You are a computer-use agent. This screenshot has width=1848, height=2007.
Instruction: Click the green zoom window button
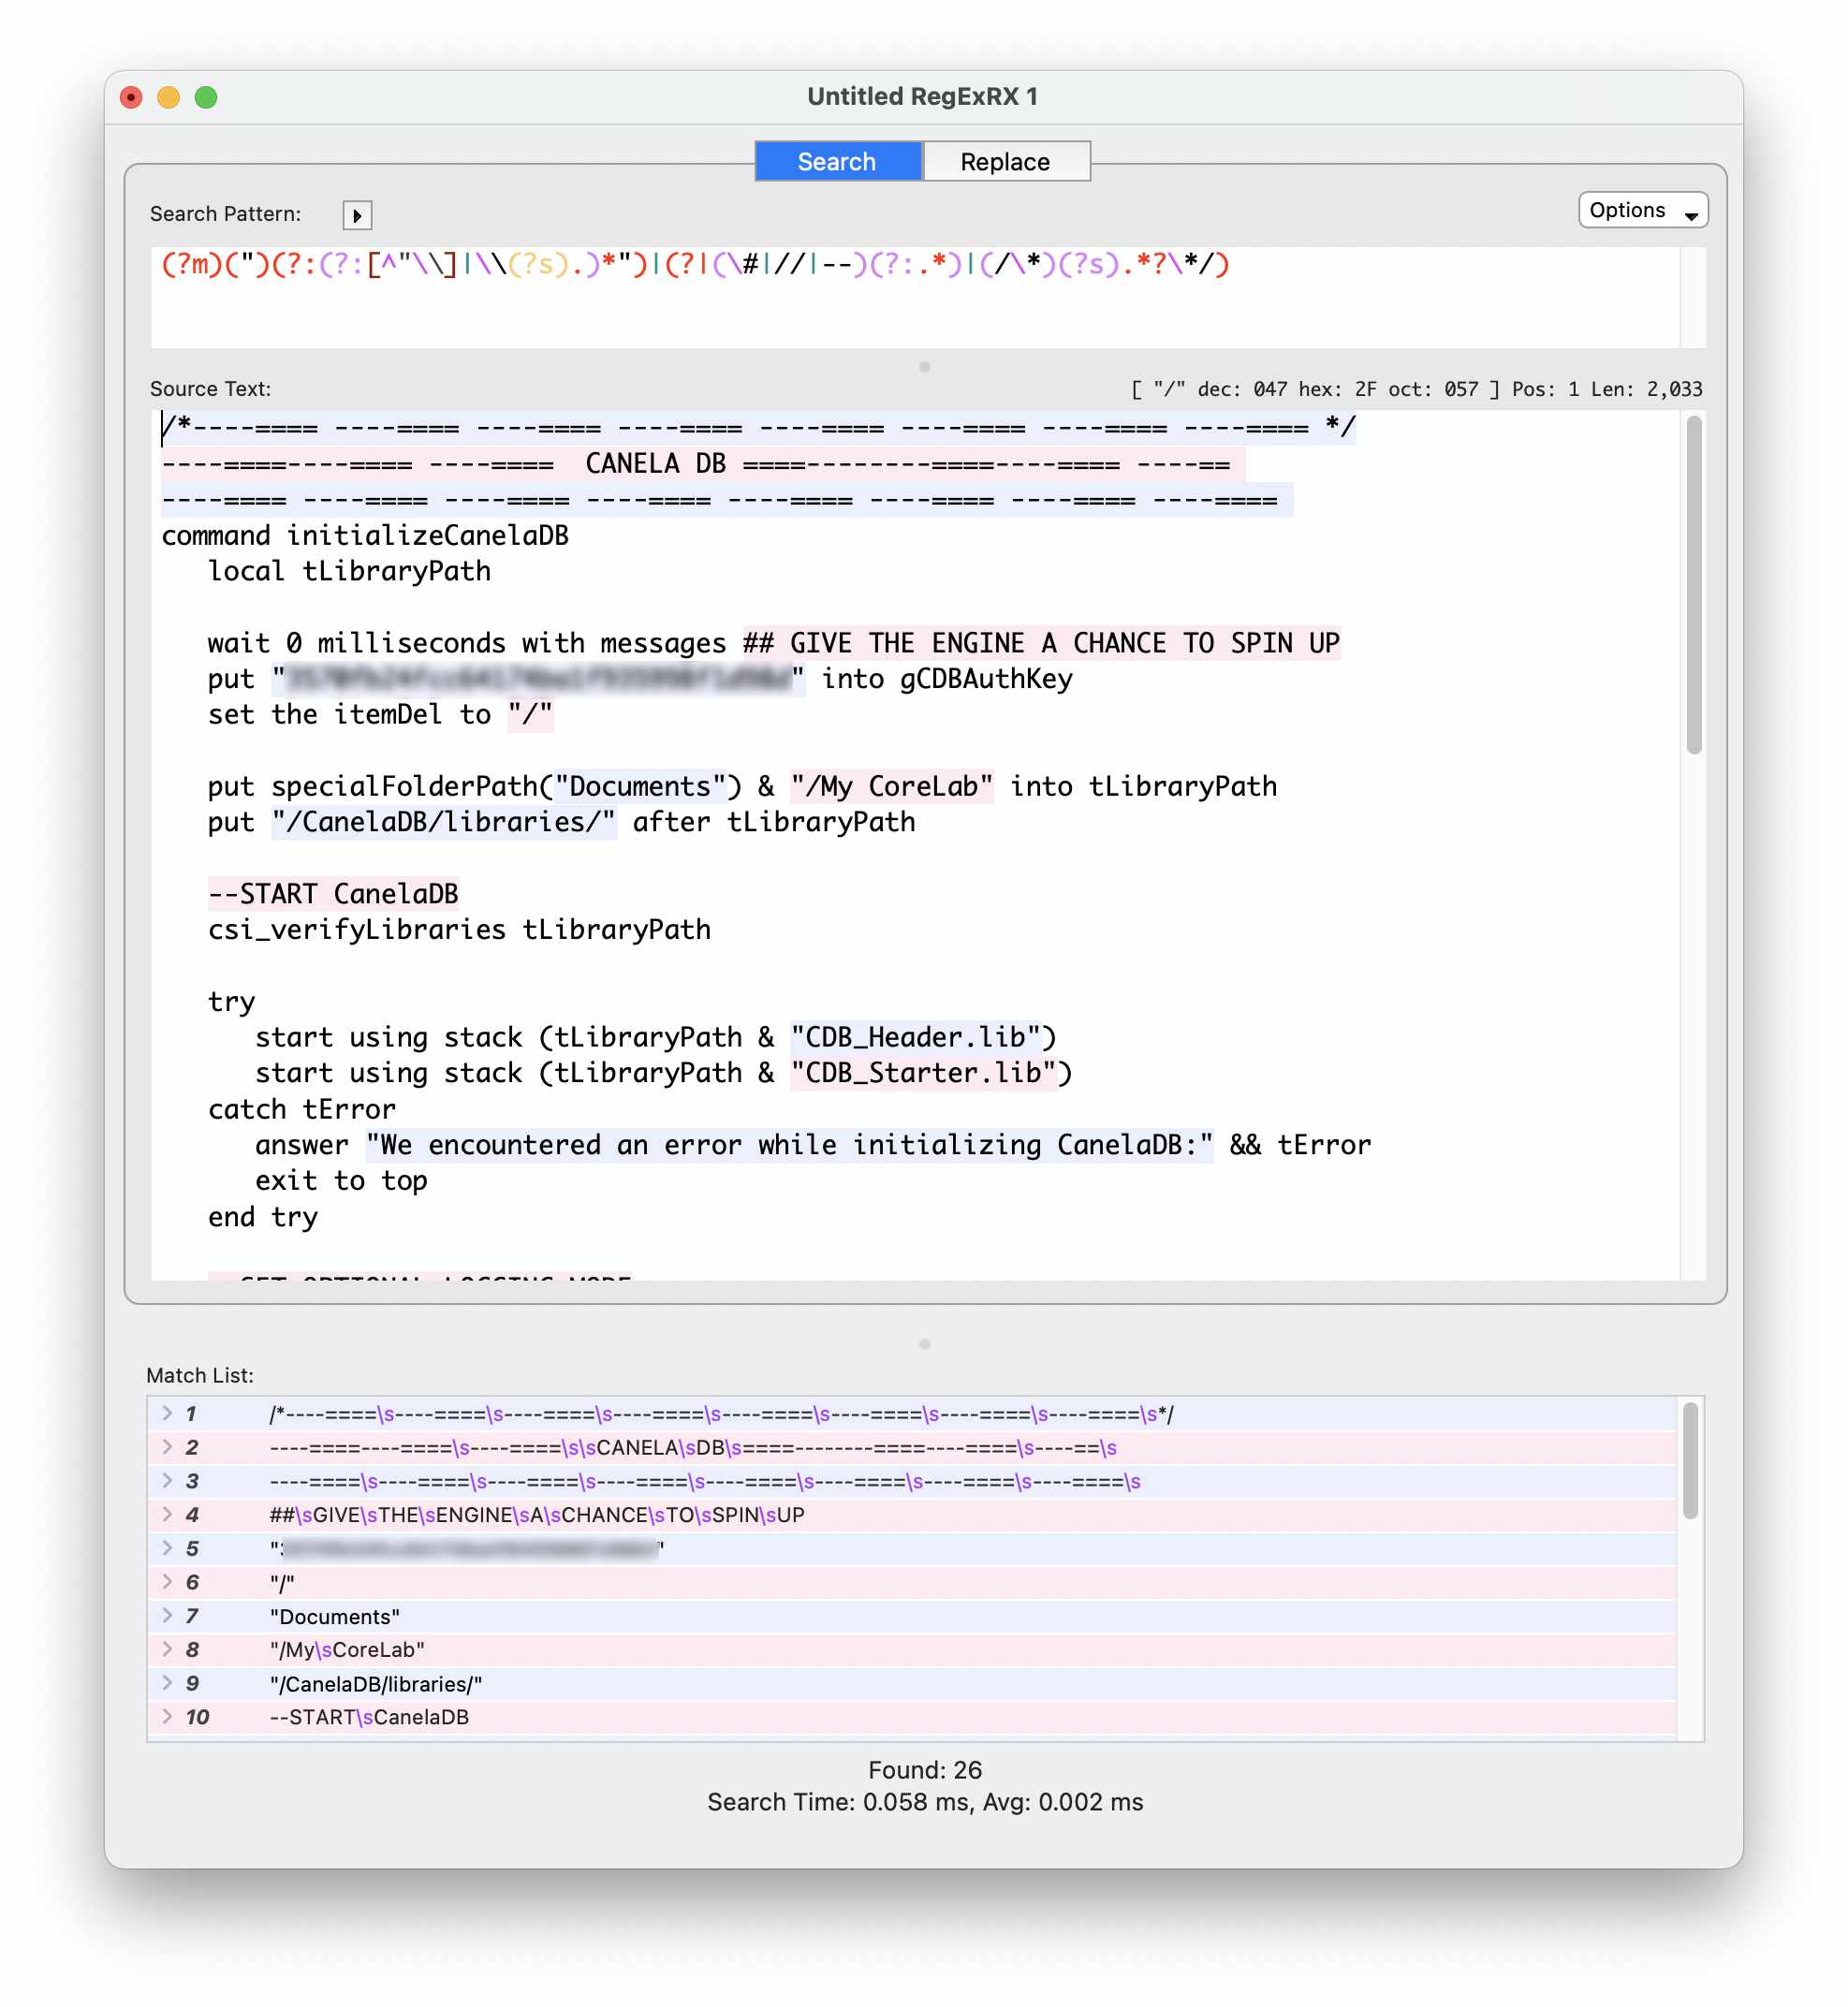(206, 97)
